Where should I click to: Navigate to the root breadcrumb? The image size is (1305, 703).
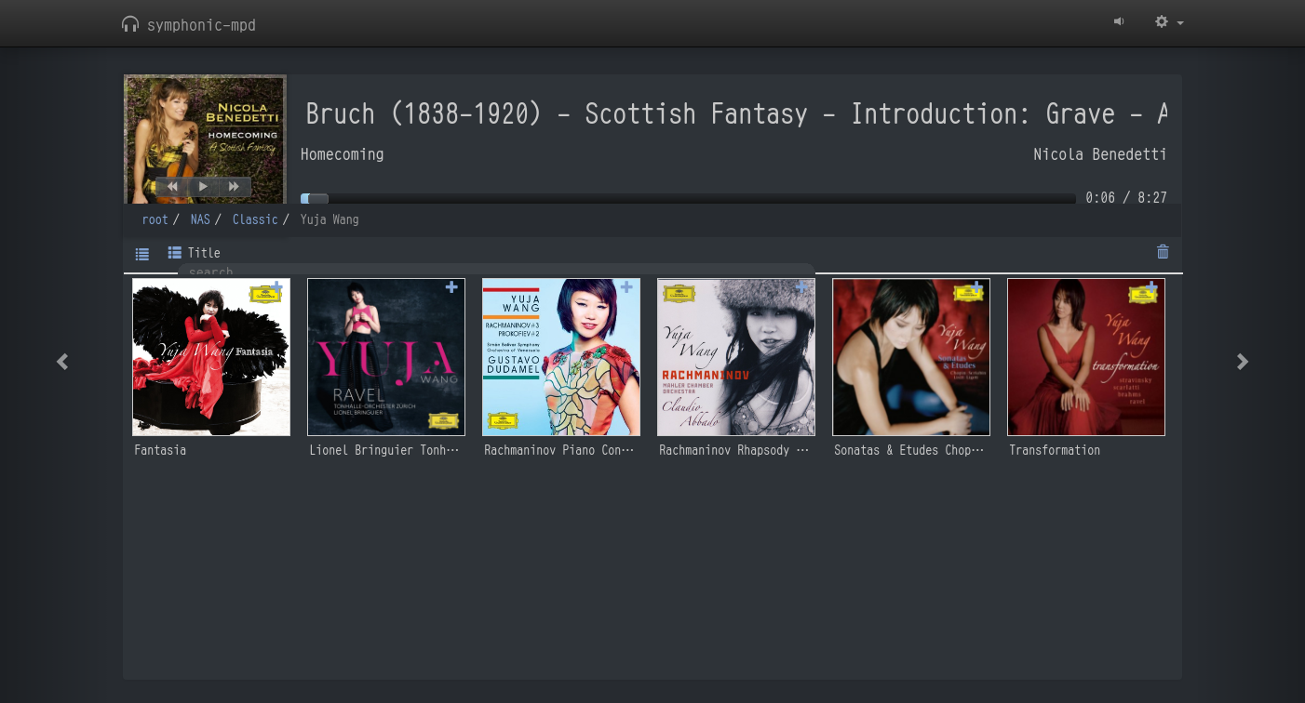(155, 219)
